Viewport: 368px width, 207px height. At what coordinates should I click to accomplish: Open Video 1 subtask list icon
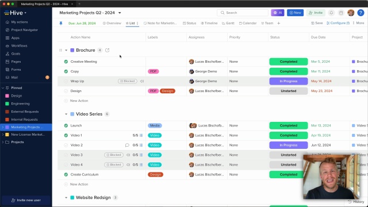pyautogui.click(x=141, y=136)
